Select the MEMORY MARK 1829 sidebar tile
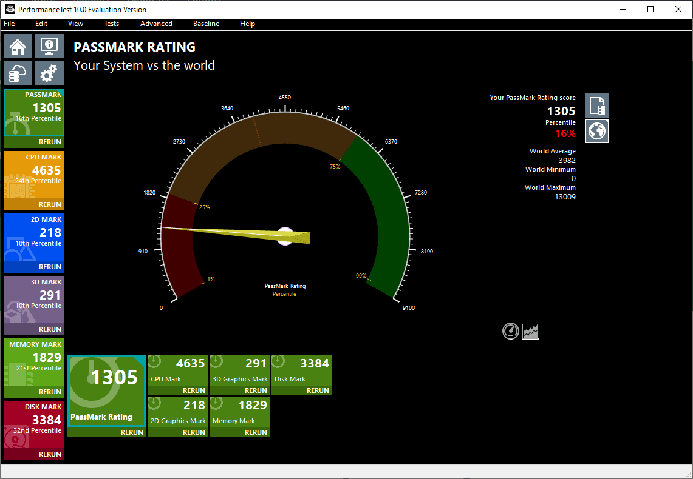Image resolution: width=693 pixels, height=479 pixels. click(34, 362)
